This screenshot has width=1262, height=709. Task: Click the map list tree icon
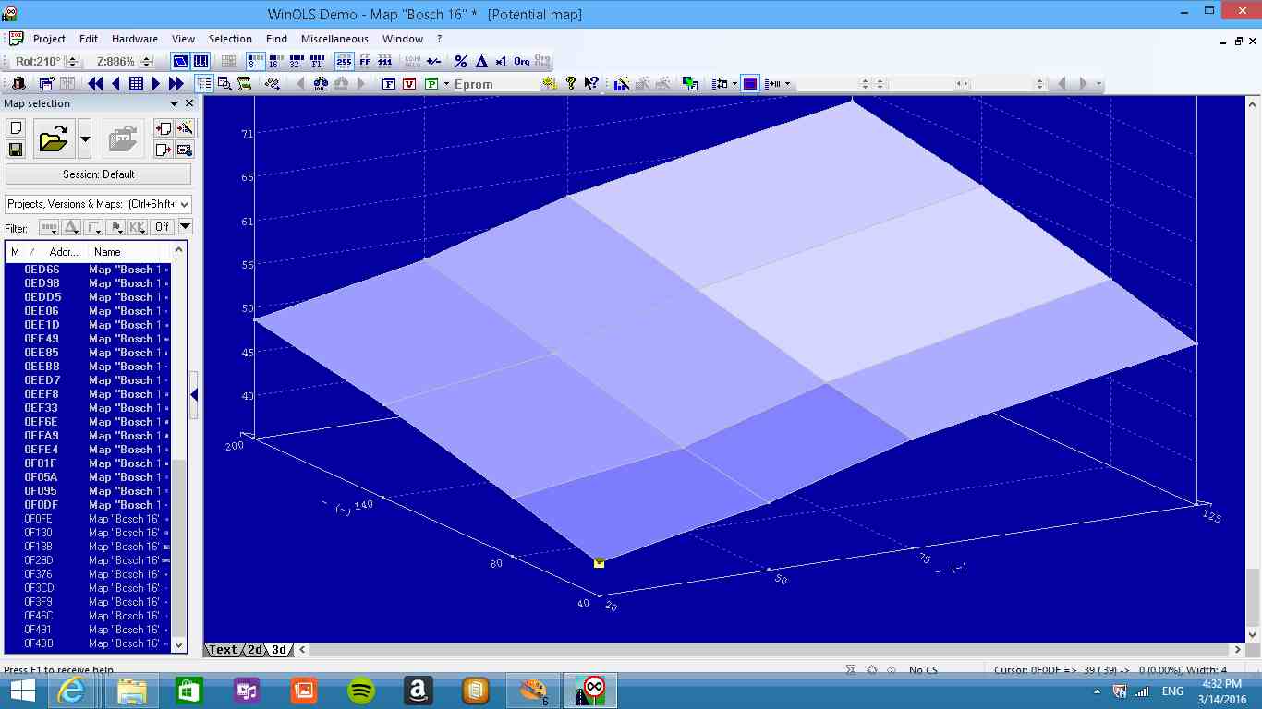point(204,84)
